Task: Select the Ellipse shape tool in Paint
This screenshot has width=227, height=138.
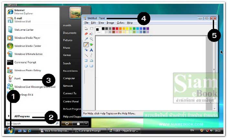Action: [86, 66]
